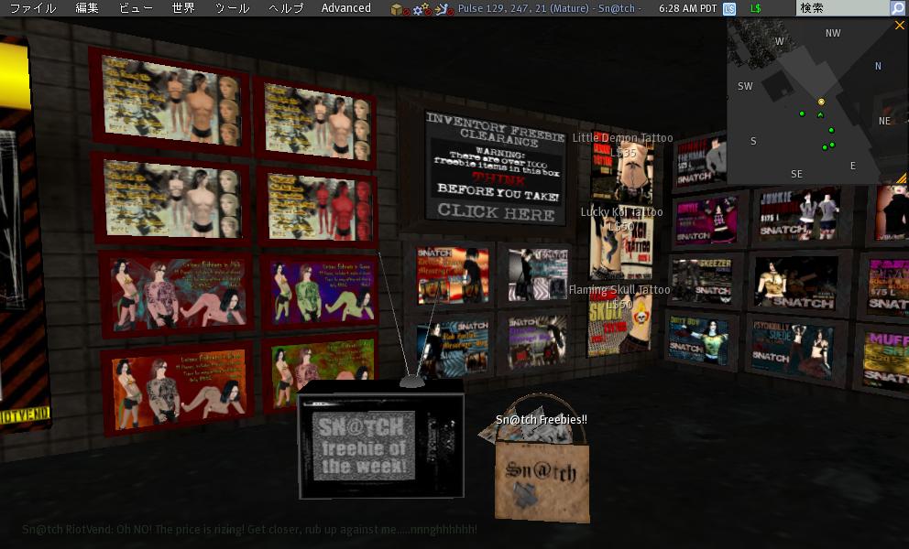Screen dimensions: 909x549
Task: Click the Skeezer outfit poster
Action: point(702,282)
